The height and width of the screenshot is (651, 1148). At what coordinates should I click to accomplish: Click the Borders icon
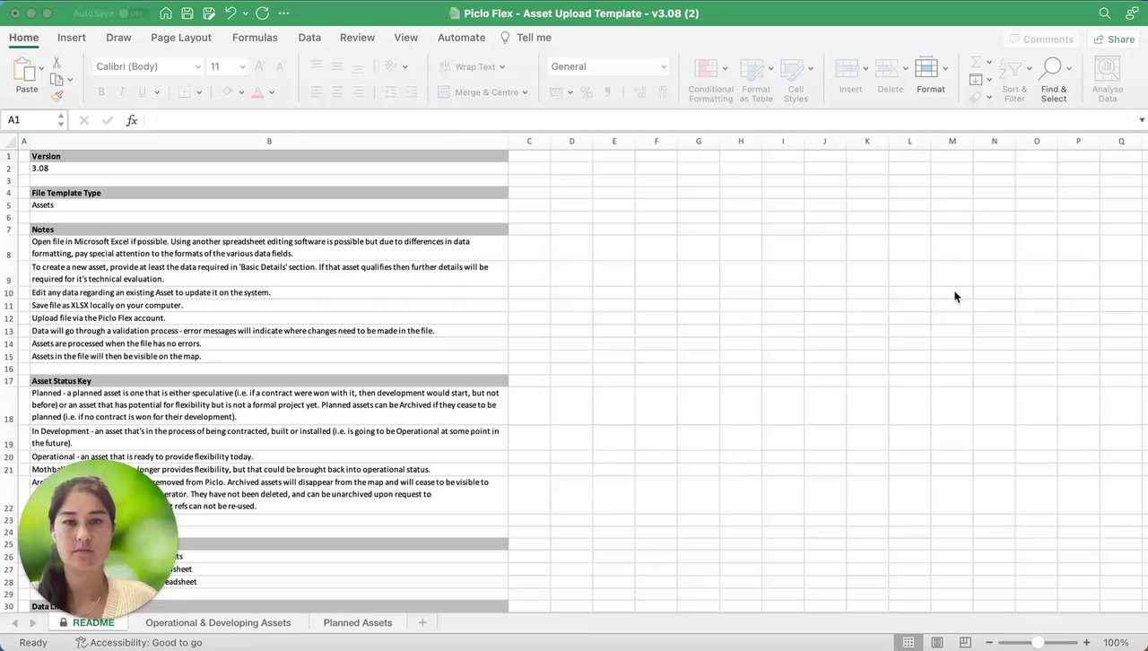pos(184,91)
